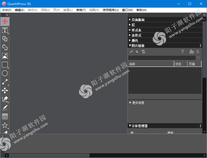Select the Starburst tool
207x158 pixels.
(x=5, y=125)
